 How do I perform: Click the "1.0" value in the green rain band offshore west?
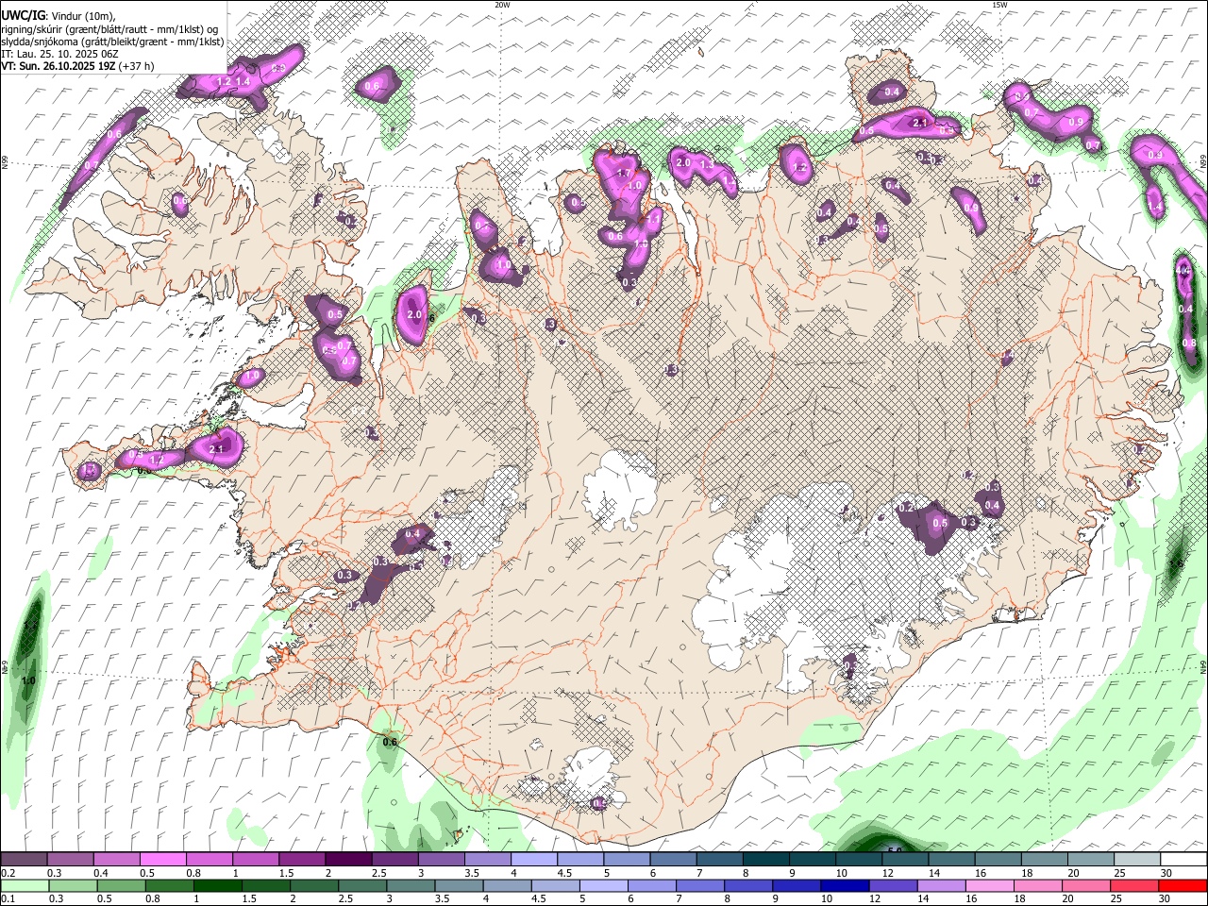[x=28, y=680]
